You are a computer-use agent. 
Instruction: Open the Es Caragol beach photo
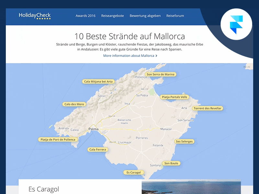coord(191,187)
